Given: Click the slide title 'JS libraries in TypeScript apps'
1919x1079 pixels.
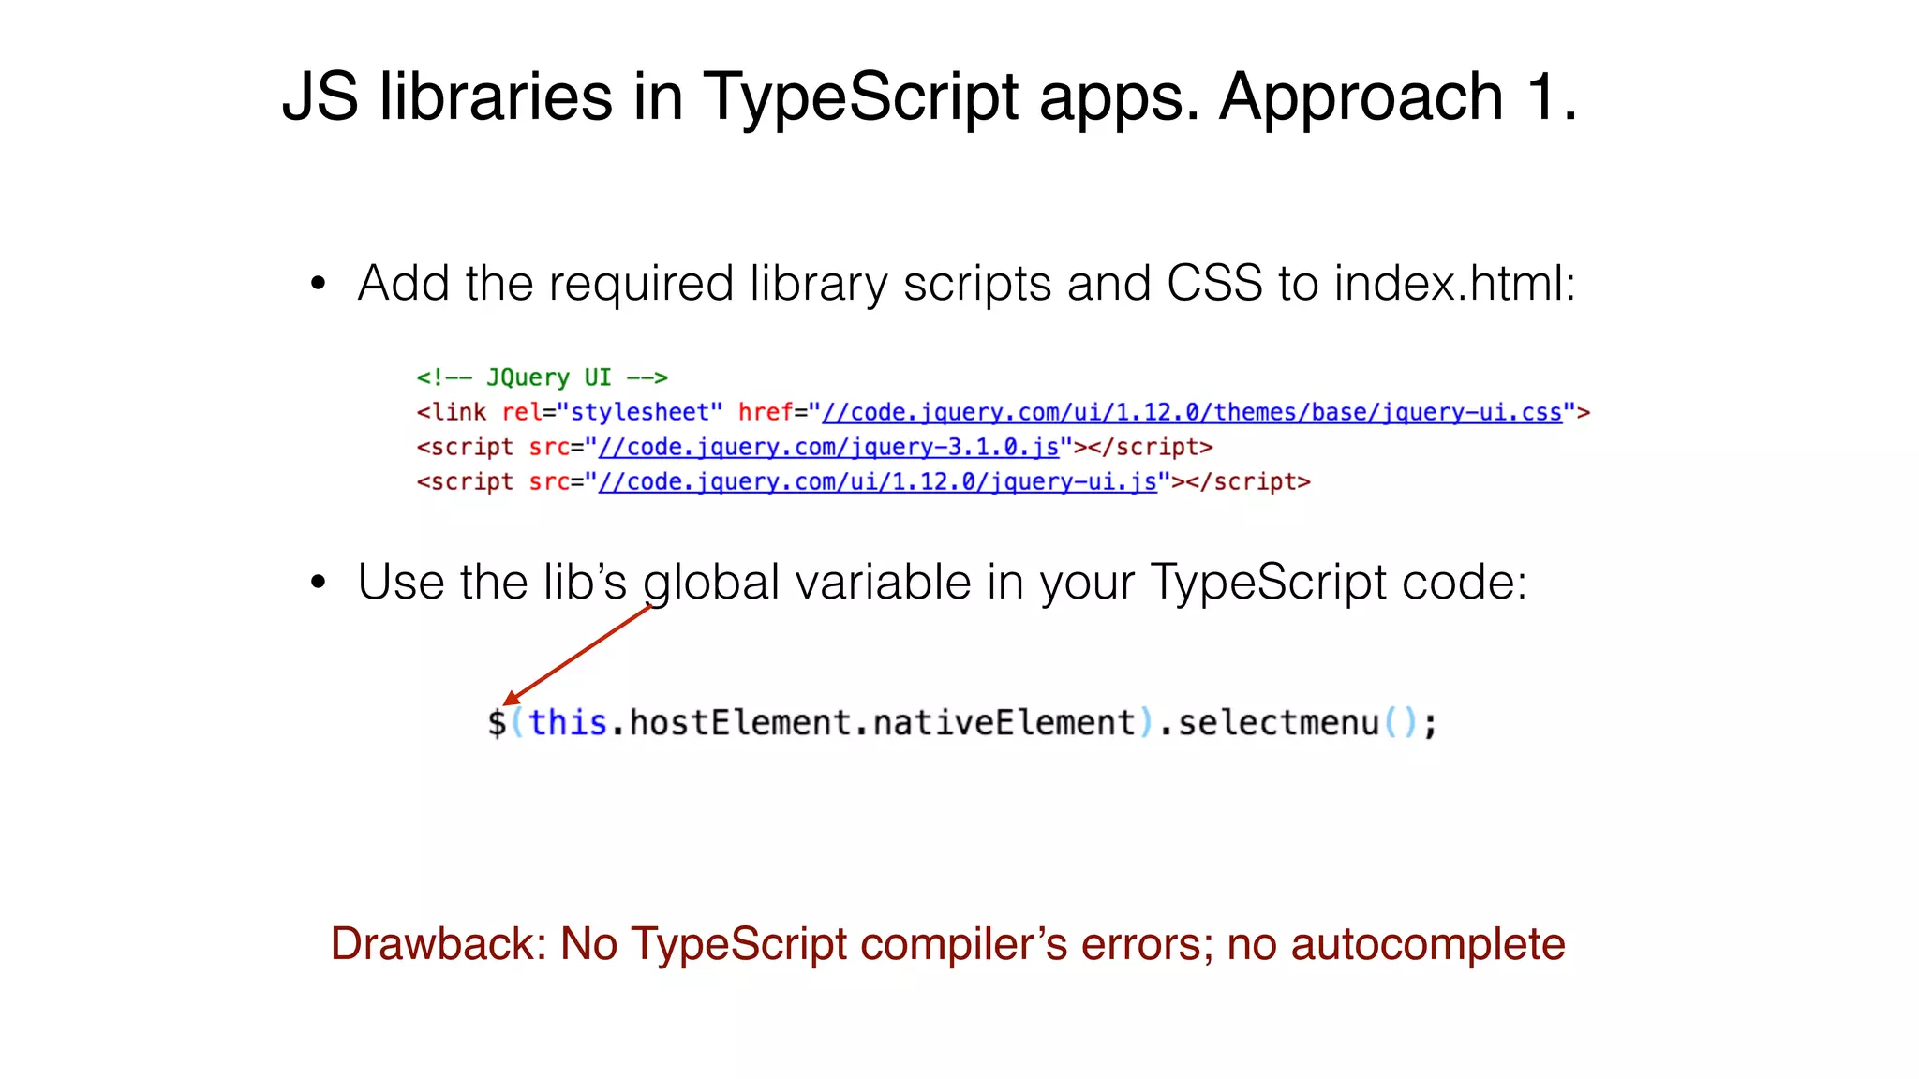Looking at the screenshot, I should [930, 96].
